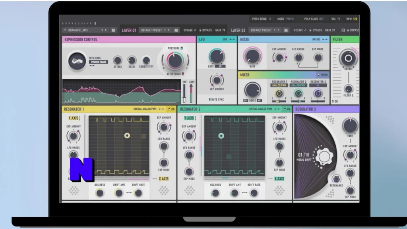The image size is (407, 229).
Task: Click the Filter Cutoff knob
Action: coord(348,58)
